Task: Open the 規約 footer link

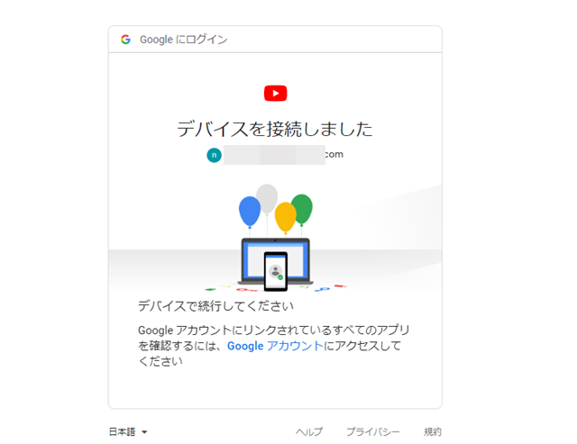Action: (433, 431)
